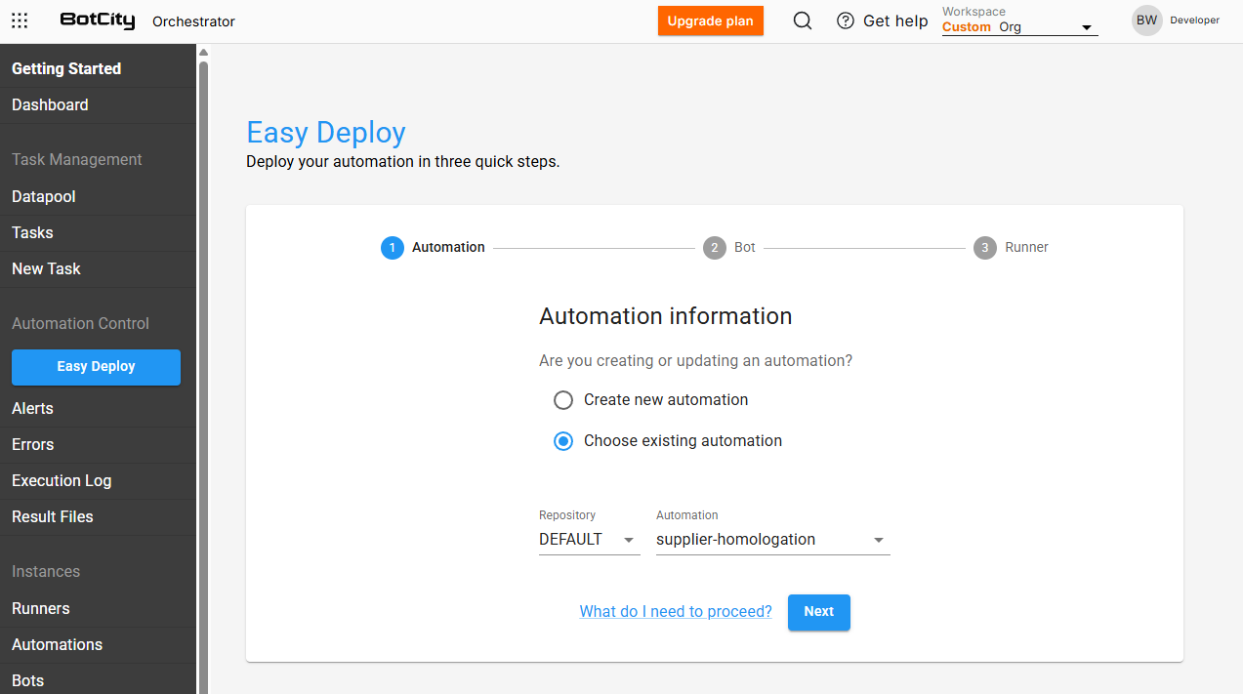Expand the Automation supplier-homologation dropdown
Image resolution: width=1243 pixels, height=694 pixels.
pos(772,540)
